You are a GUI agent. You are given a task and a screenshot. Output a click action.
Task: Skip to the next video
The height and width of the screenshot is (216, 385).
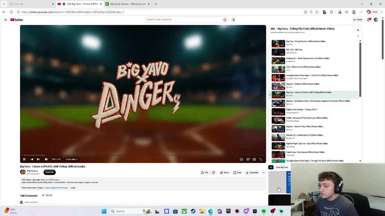[38, 159]
